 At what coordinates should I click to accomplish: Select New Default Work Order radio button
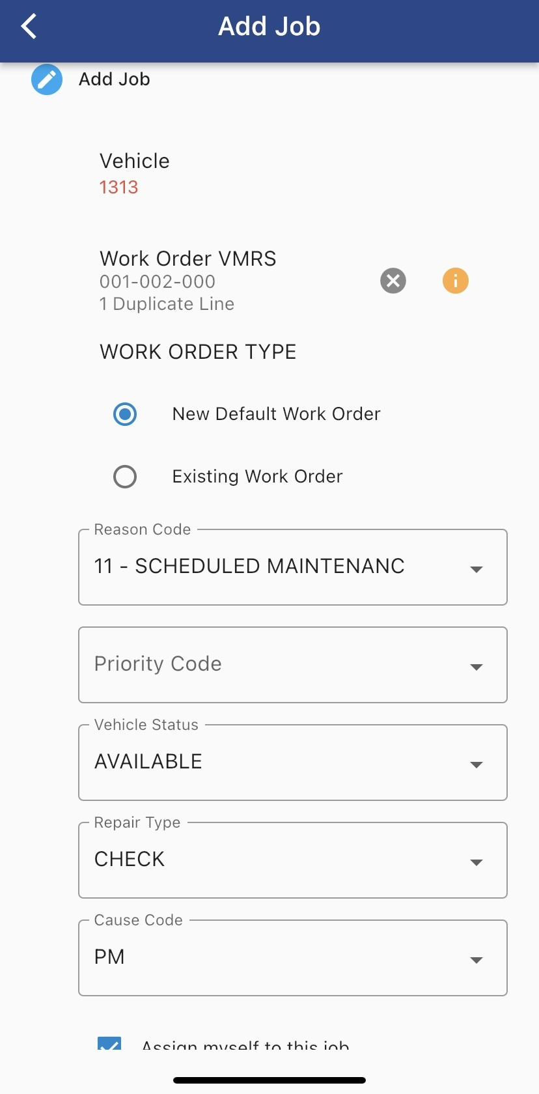pos(125,414)
